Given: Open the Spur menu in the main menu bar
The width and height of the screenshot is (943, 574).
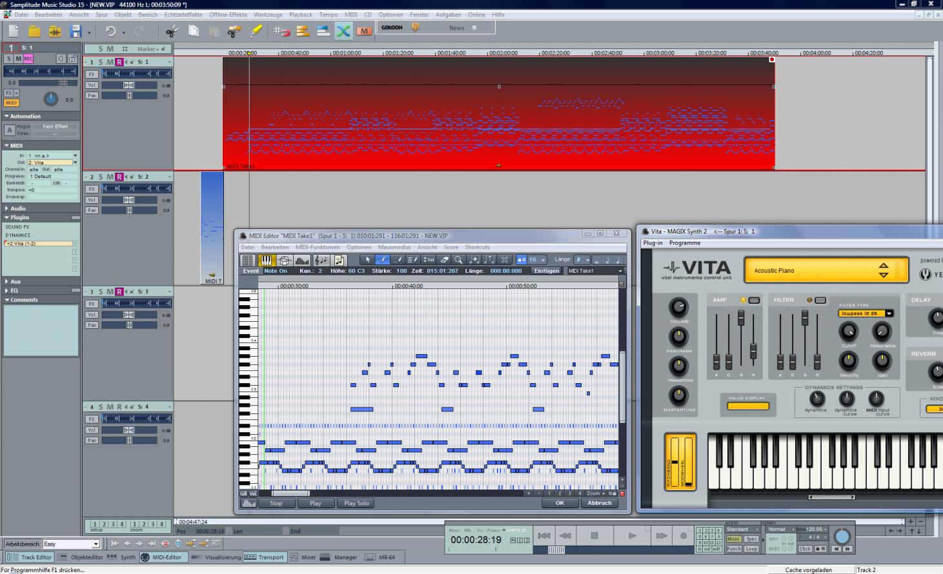Looking at the screenshot, I should pyautogui.click(x=101, y=14).
